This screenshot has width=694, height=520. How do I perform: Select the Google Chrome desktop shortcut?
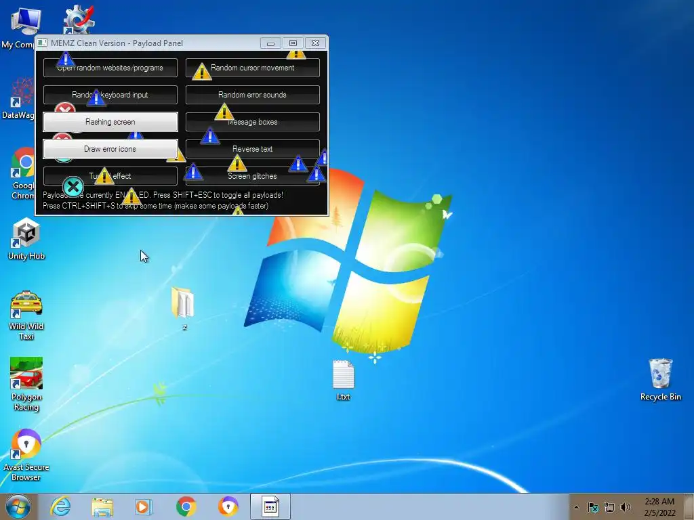[x=23, y=173]
